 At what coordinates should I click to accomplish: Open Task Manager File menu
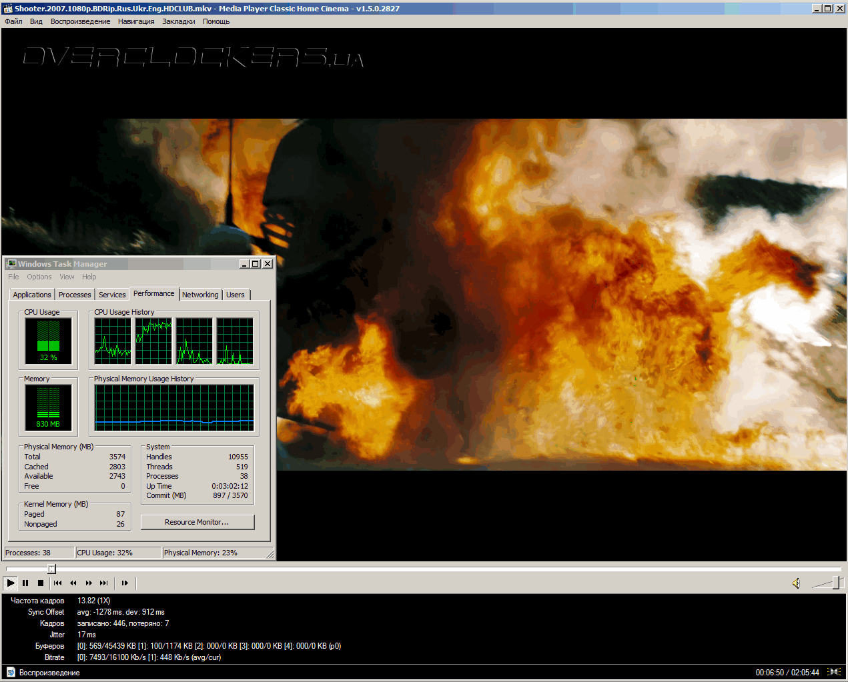tap(13, 277)
